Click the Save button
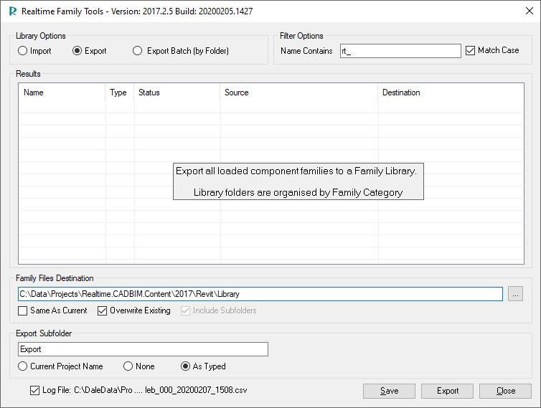541x408 pixels. click(x=389, y=391)
